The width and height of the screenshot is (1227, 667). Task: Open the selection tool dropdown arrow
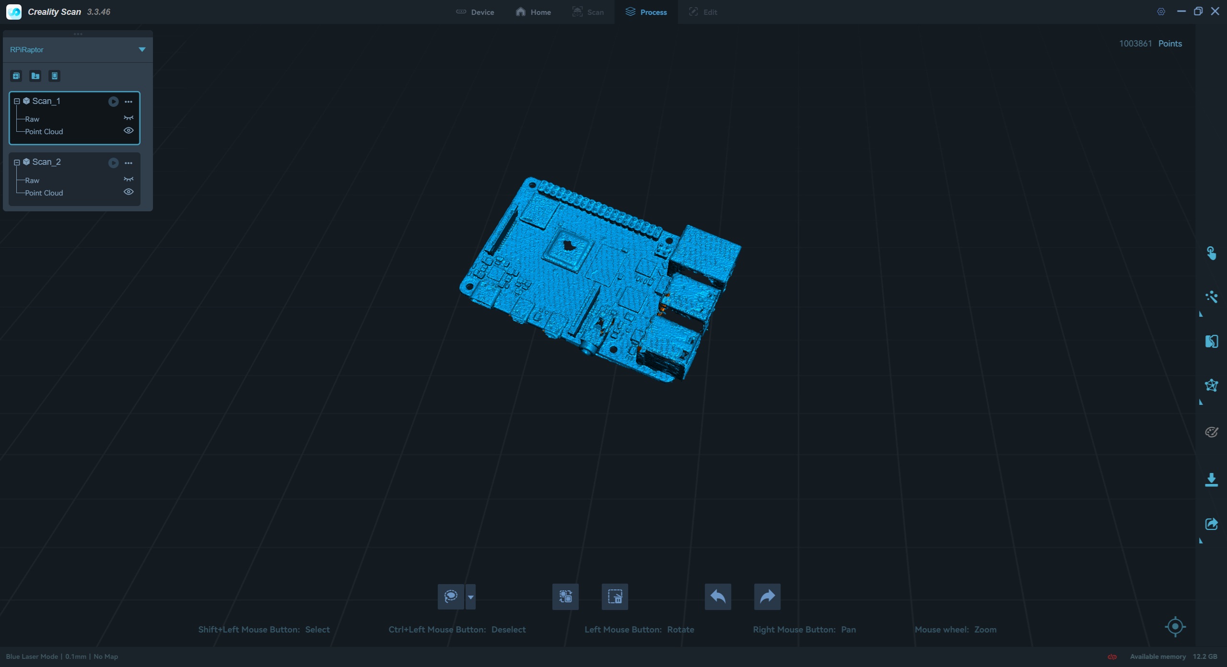[x=470, y=597]
